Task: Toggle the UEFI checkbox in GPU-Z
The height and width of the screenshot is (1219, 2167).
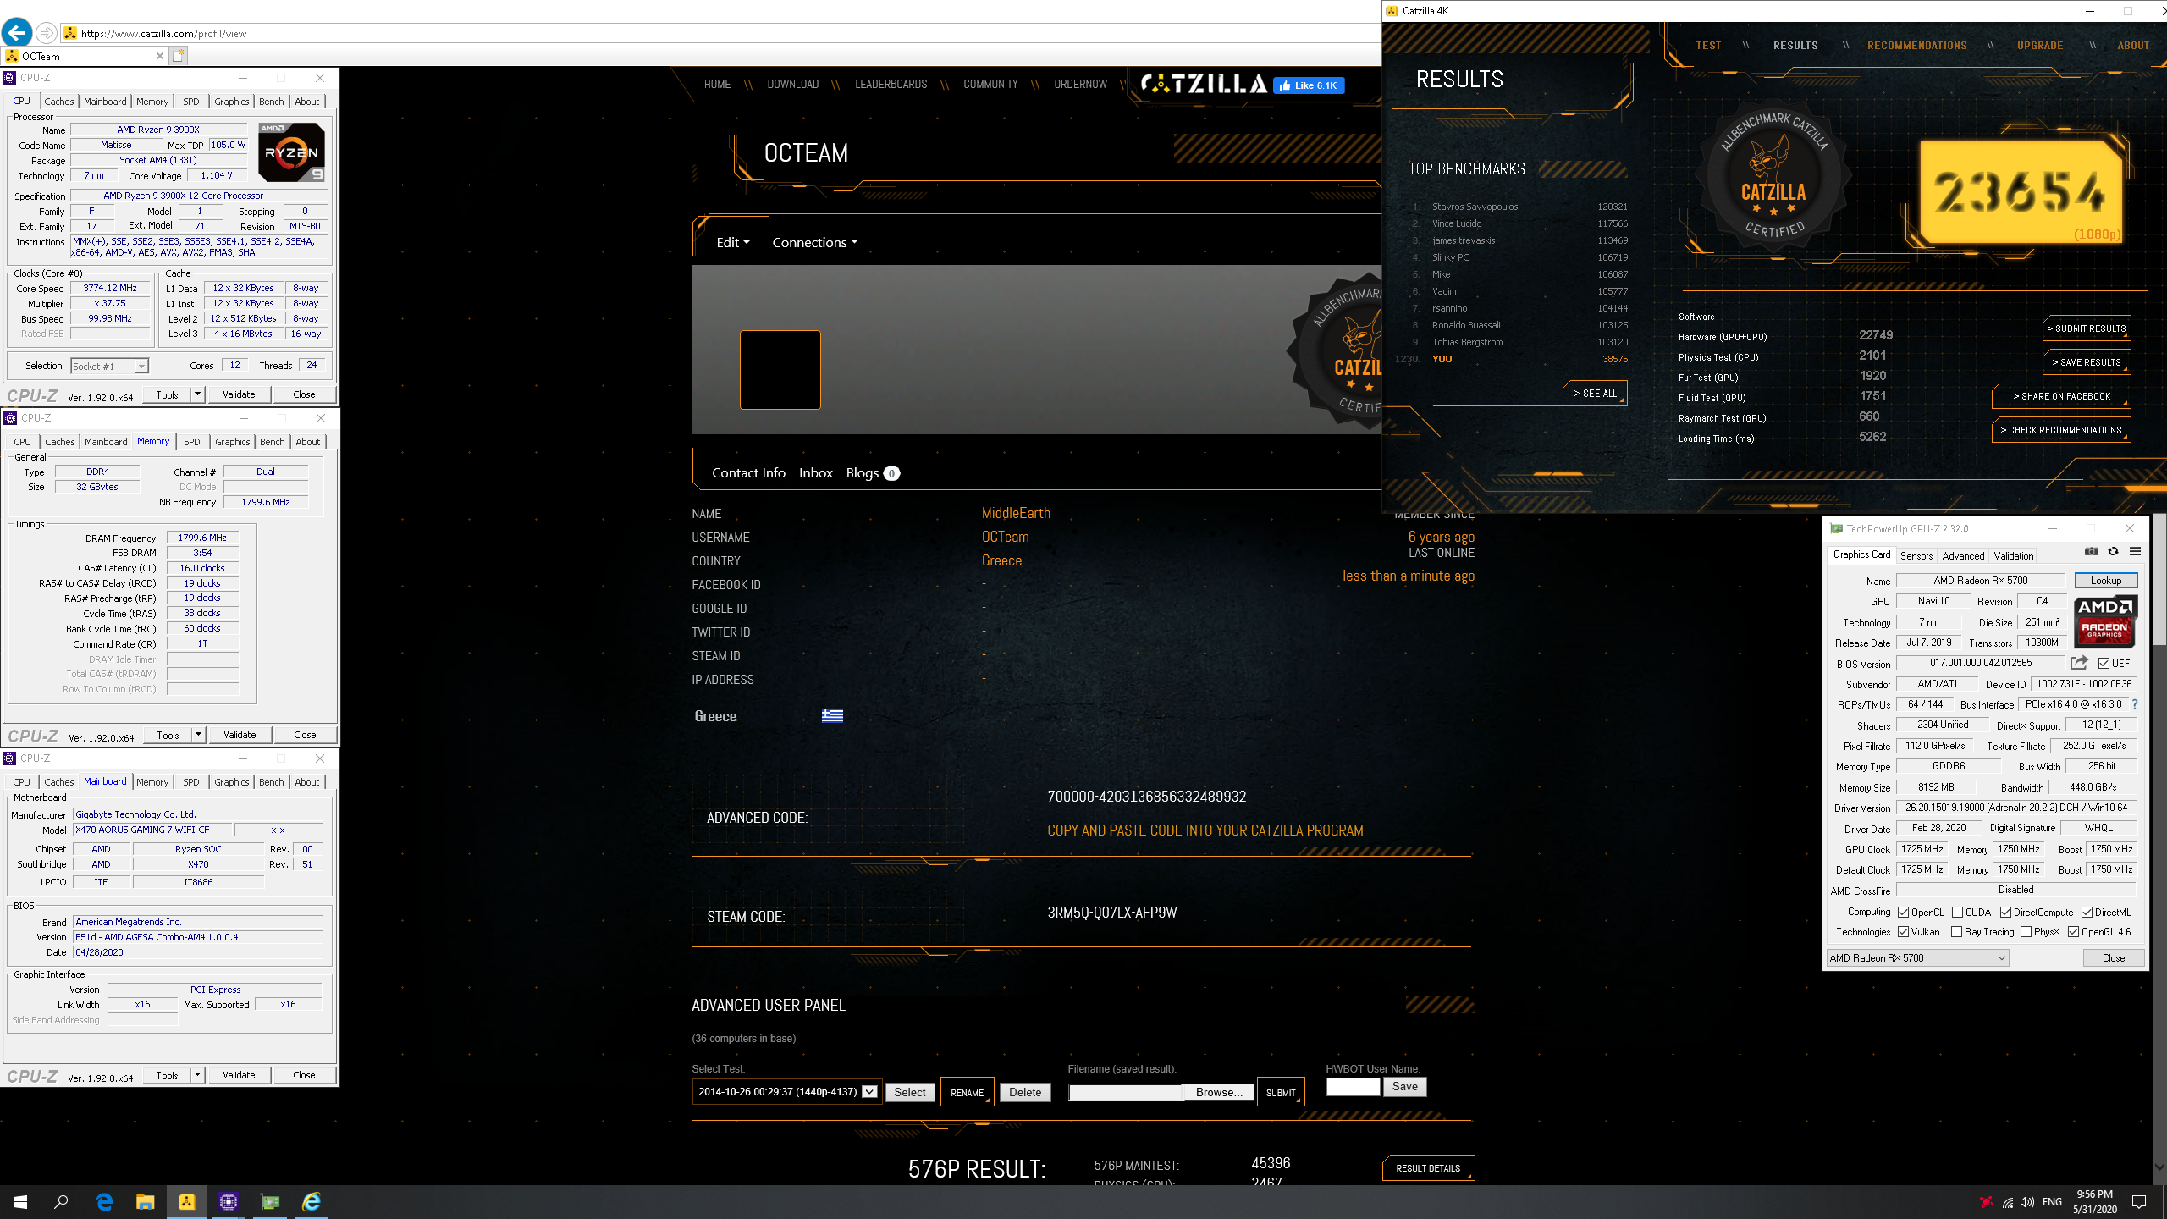Action: pos(2104,664)
